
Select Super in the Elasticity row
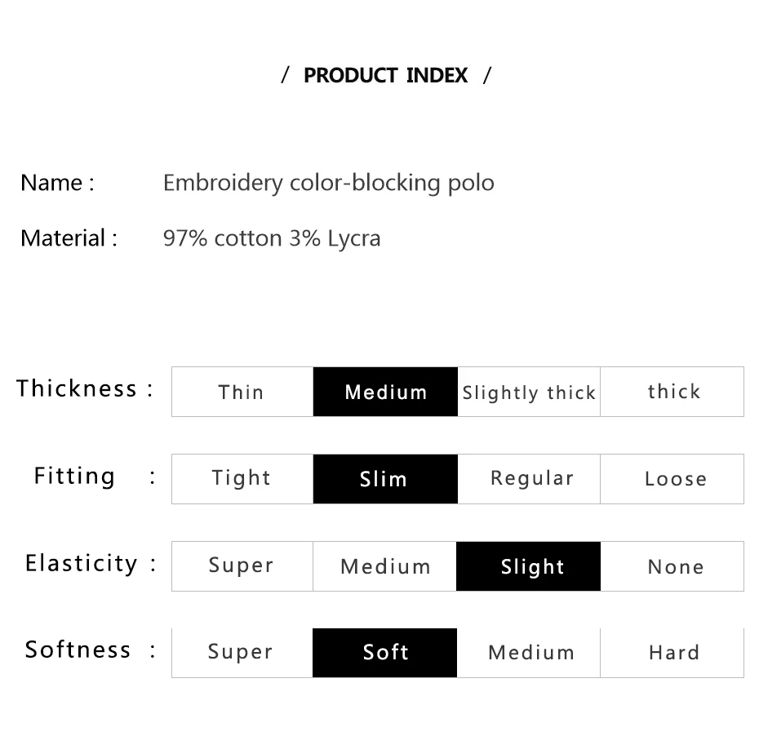pos(242,566)
